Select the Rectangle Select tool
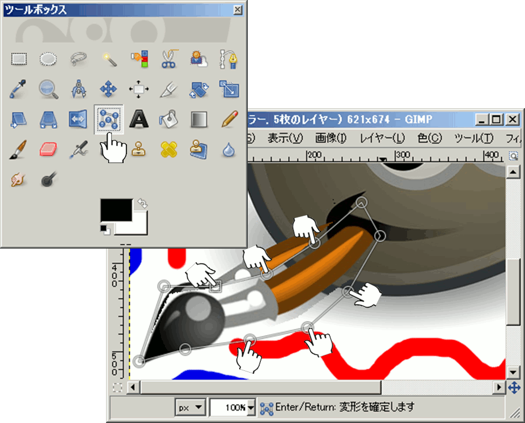 point(20,58)
